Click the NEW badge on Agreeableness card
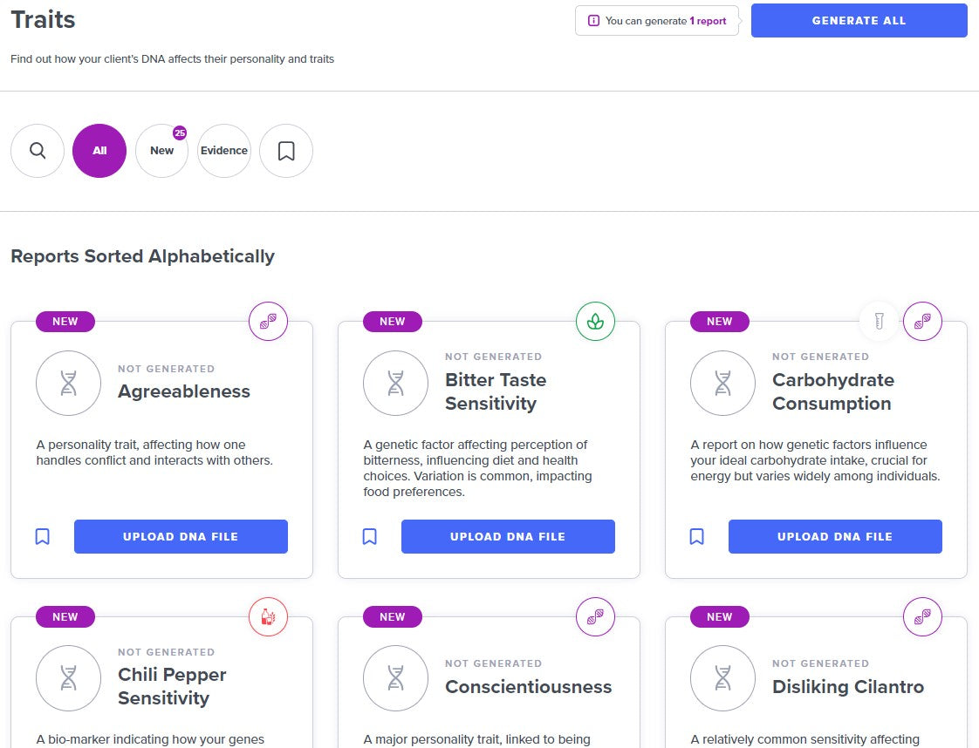The image size is (979, 748). coord(65,321)
